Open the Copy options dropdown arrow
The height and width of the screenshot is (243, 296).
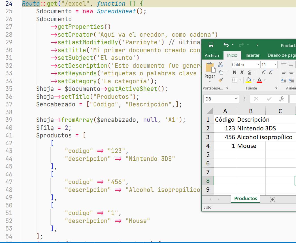[x=226, y=72]
